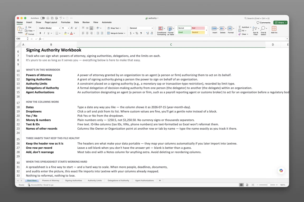Click the Undo arrow icon

61,18
